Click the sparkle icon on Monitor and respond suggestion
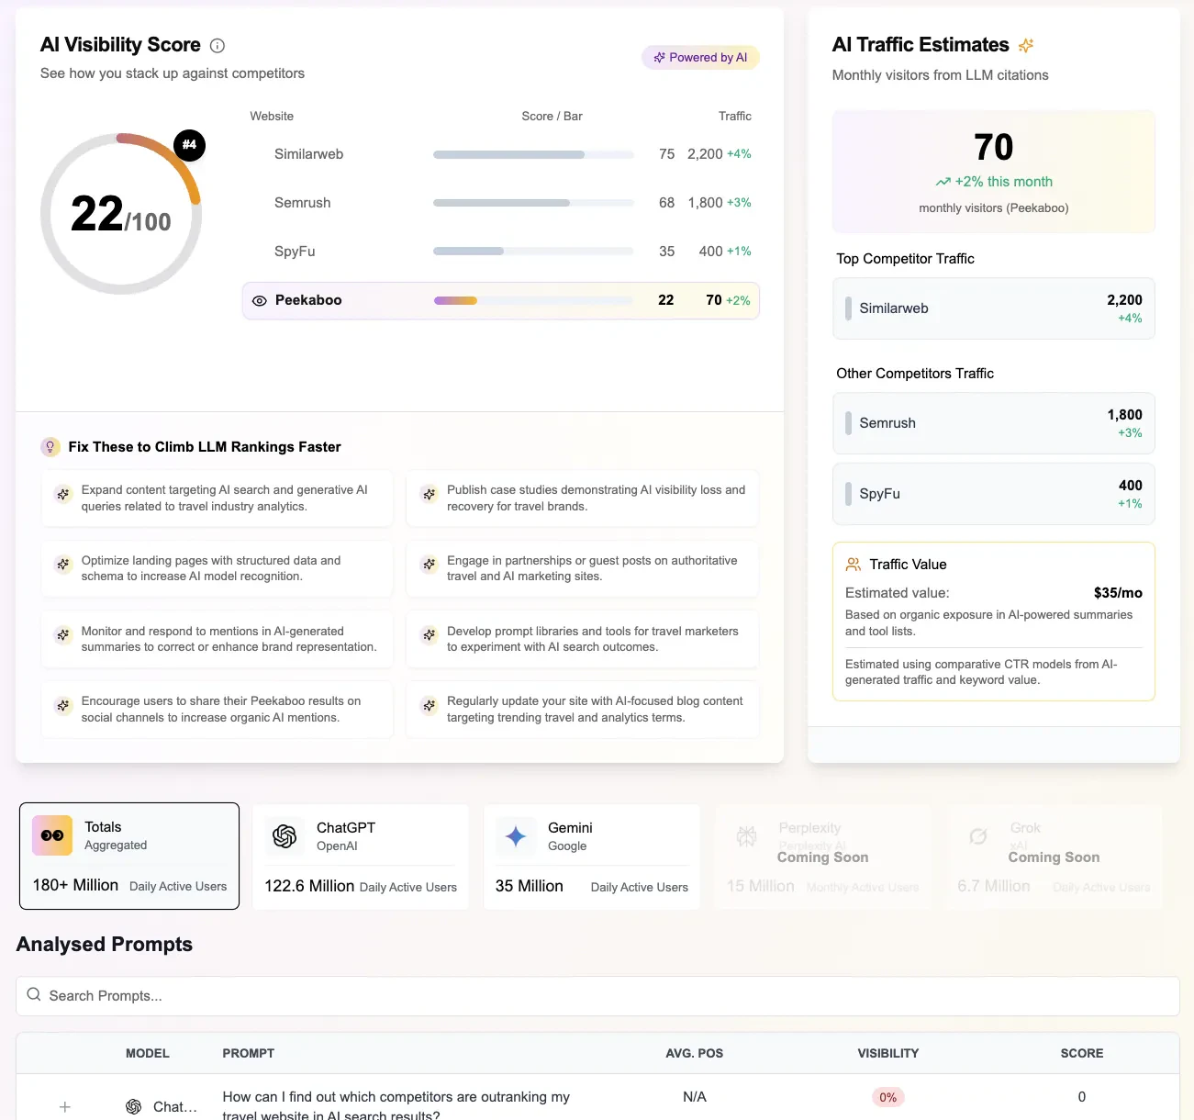The height and width of the screenshot is (1120, 1194). pyautogui.click(x=63, y=635)
